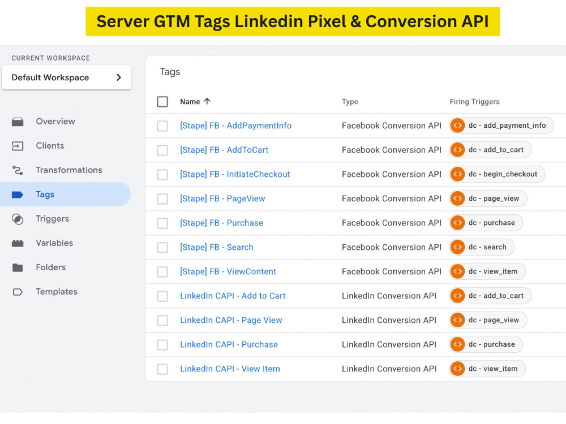Click trigger icon in [Stape] FB - AddToCart row
This screenshot has width=566, height=424.
[x=457, y=150]
